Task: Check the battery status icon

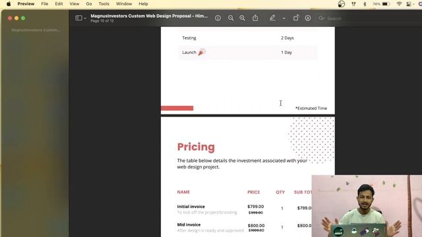Action: pyautogui.click(x=386, y=4)
